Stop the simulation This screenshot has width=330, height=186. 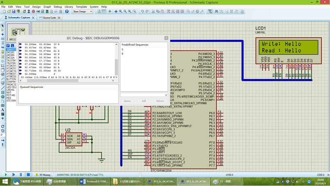[28, 175]
